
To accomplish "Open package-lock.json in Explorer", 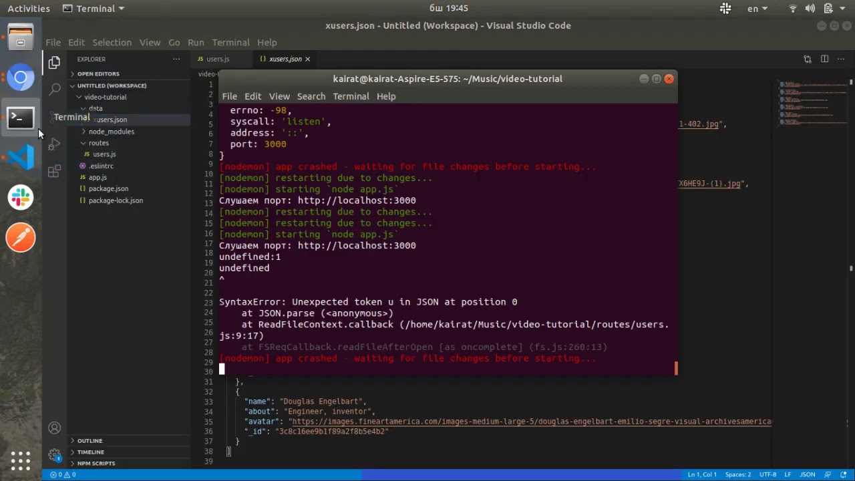I will point(116,200).
